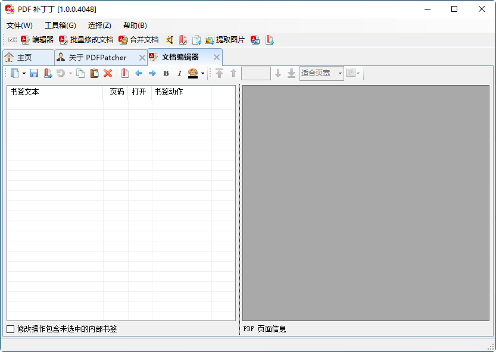The image size is (496, 352).
Task: Toggle bold bookmark style
Action: point(166,73)
